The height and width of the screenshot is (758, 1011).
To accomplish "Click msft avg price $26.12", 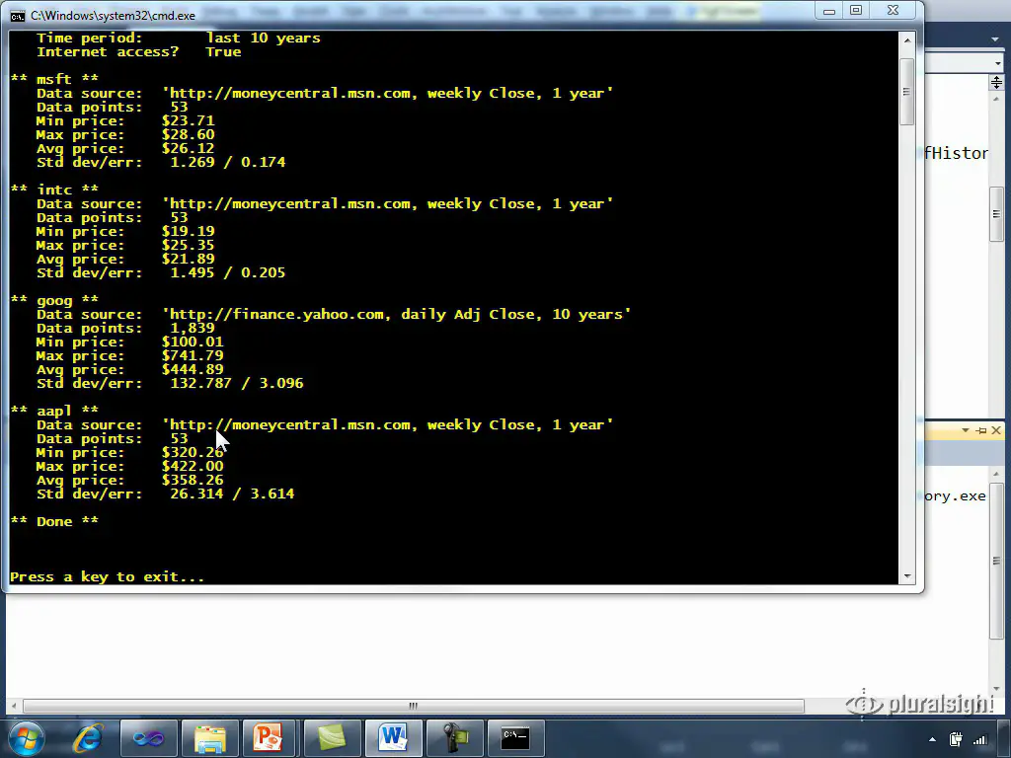I will 189,148.
